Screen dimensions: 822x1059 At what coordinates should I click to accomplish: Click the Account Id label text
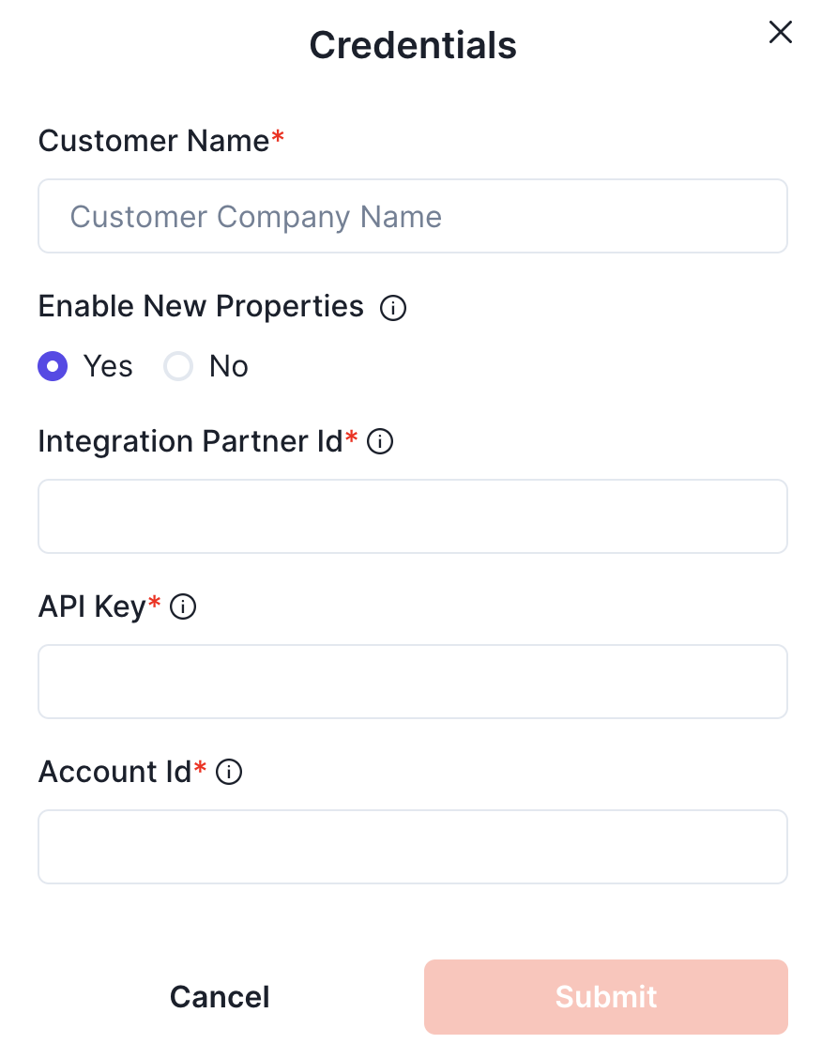tap(114, 773)
